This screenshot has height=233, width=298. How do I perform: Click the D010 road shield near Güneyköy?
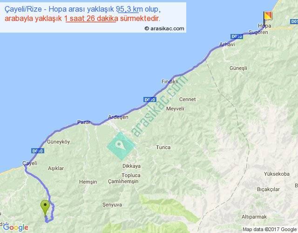(38, 151)
